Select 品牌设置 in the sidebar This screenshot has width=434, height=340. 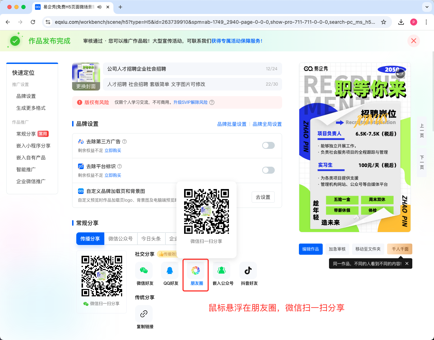point(26,96)
